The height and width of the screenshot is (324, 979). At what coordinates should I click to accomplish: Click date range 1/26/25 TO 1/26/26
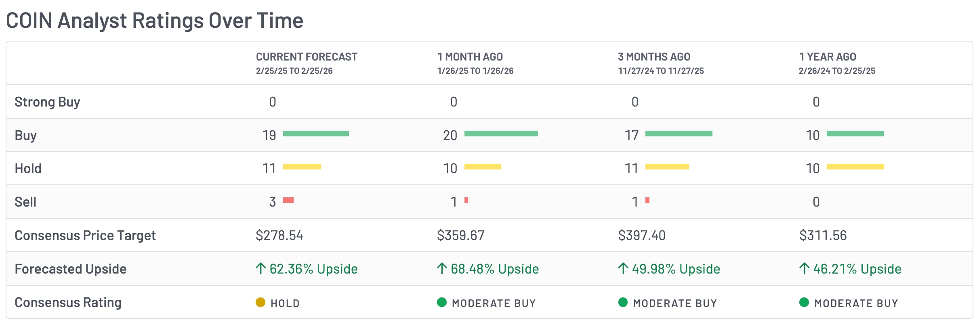[x=475, y=71]
